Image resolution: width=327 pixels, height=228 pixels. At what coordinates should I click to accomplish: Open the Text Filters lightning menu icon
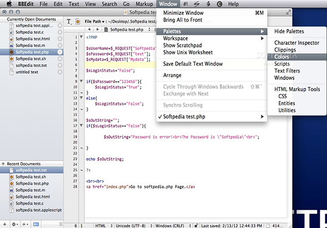tap(208, 4)
